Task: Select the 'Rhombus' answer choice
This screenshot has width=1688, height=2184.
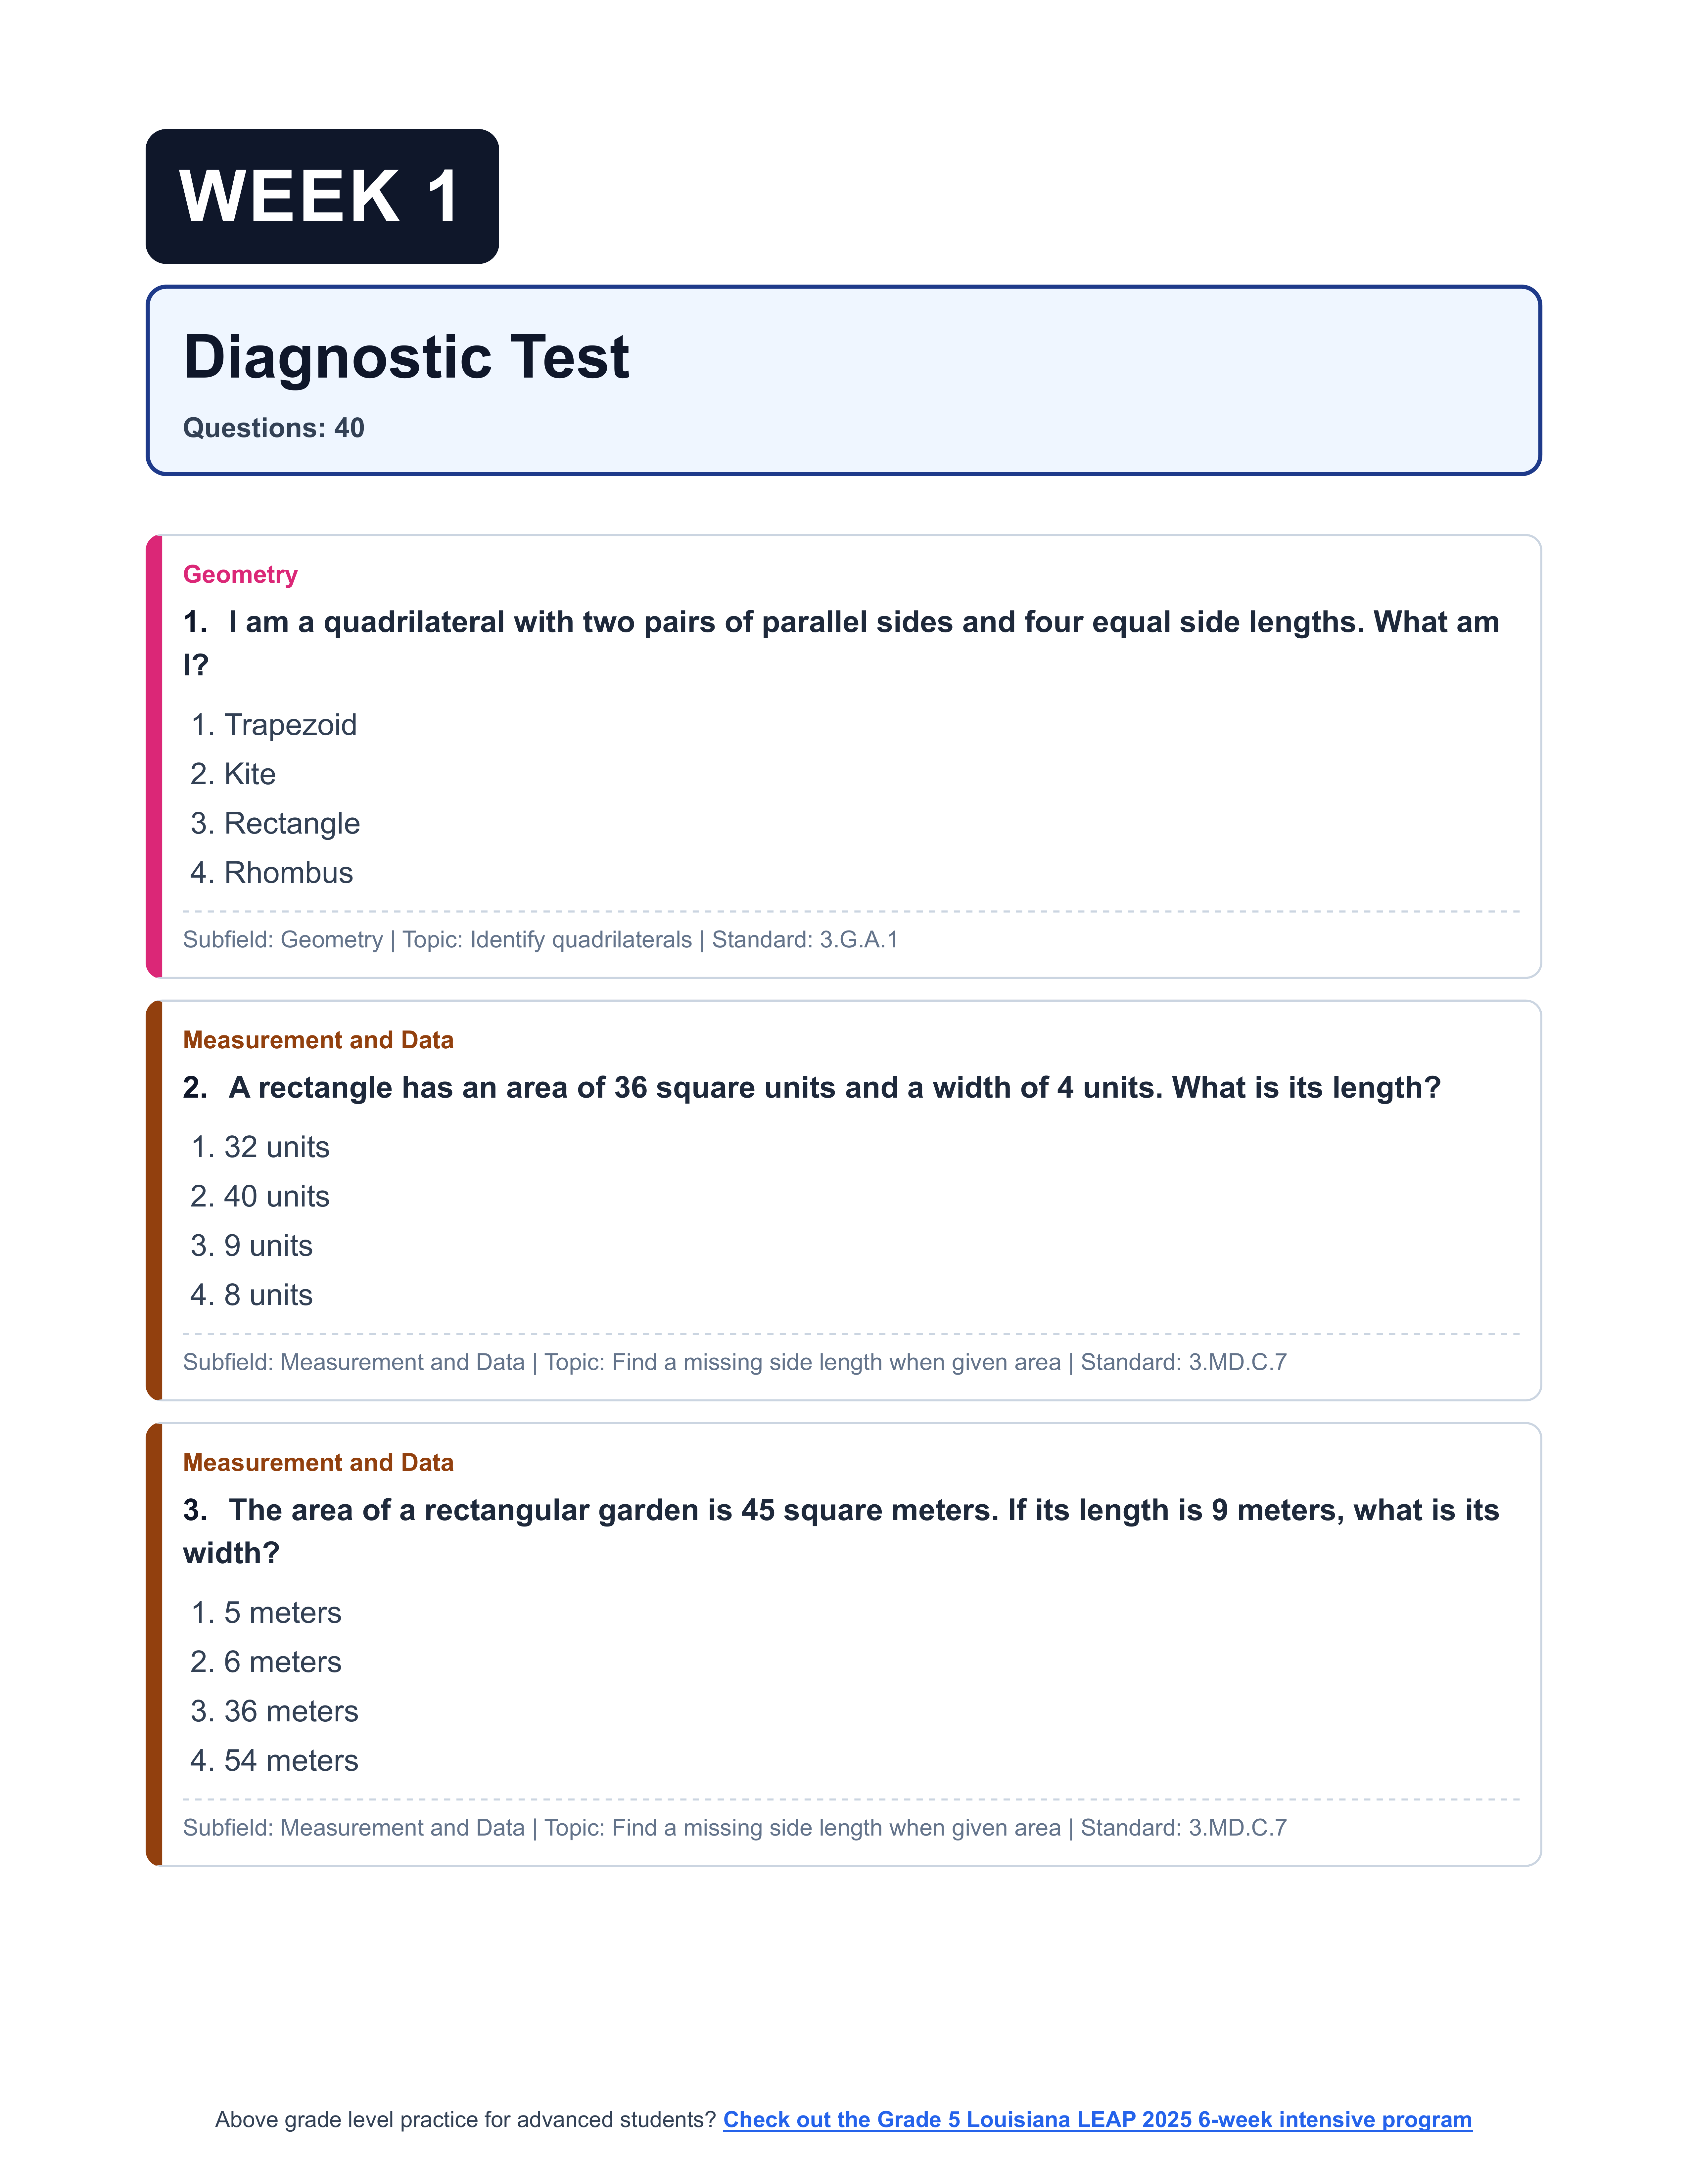Action: click(x=288, y=873)
